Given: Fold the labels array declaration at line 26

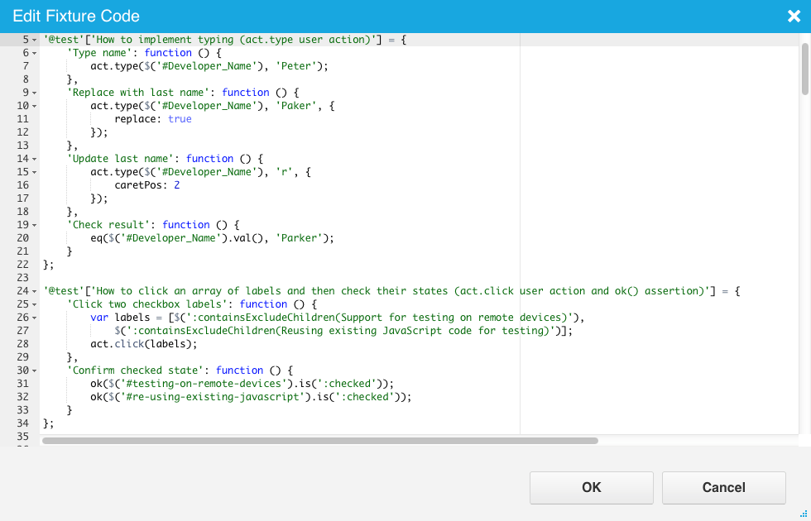Looking at the screenshot, I should pyautogui.click(x=34, y=318).
